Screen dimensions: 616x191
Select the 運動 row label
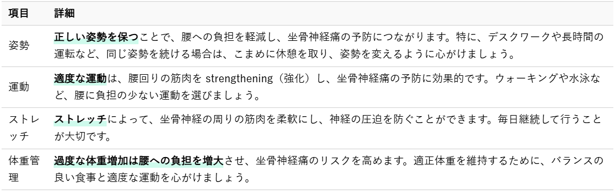19,87
